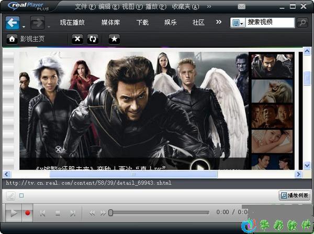Click the forward navigation arrow button
The width and height of the screenshot is (314, 234).
tap(38, 23)
